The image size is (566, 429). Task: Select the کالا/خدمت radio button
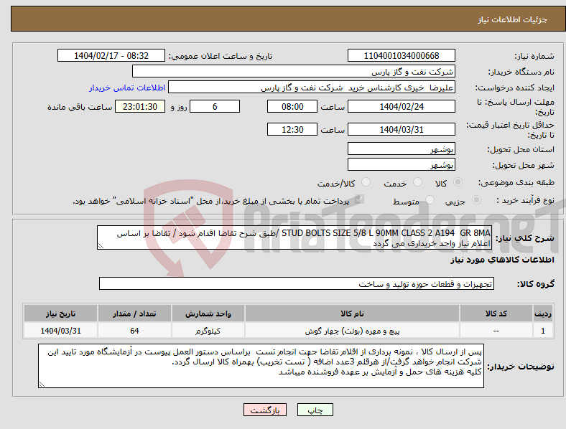[366, 182]
